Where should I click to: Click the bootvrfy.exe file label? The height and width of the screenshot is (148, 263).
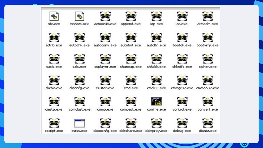tap(208, 45)
